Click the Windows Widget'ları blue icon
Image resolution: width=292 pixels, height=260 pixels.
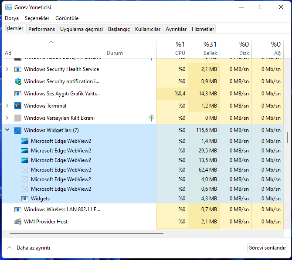click(x=18, y=130)
